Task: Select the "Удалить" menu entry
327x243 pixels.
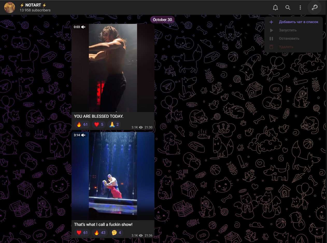Action: 294,47
